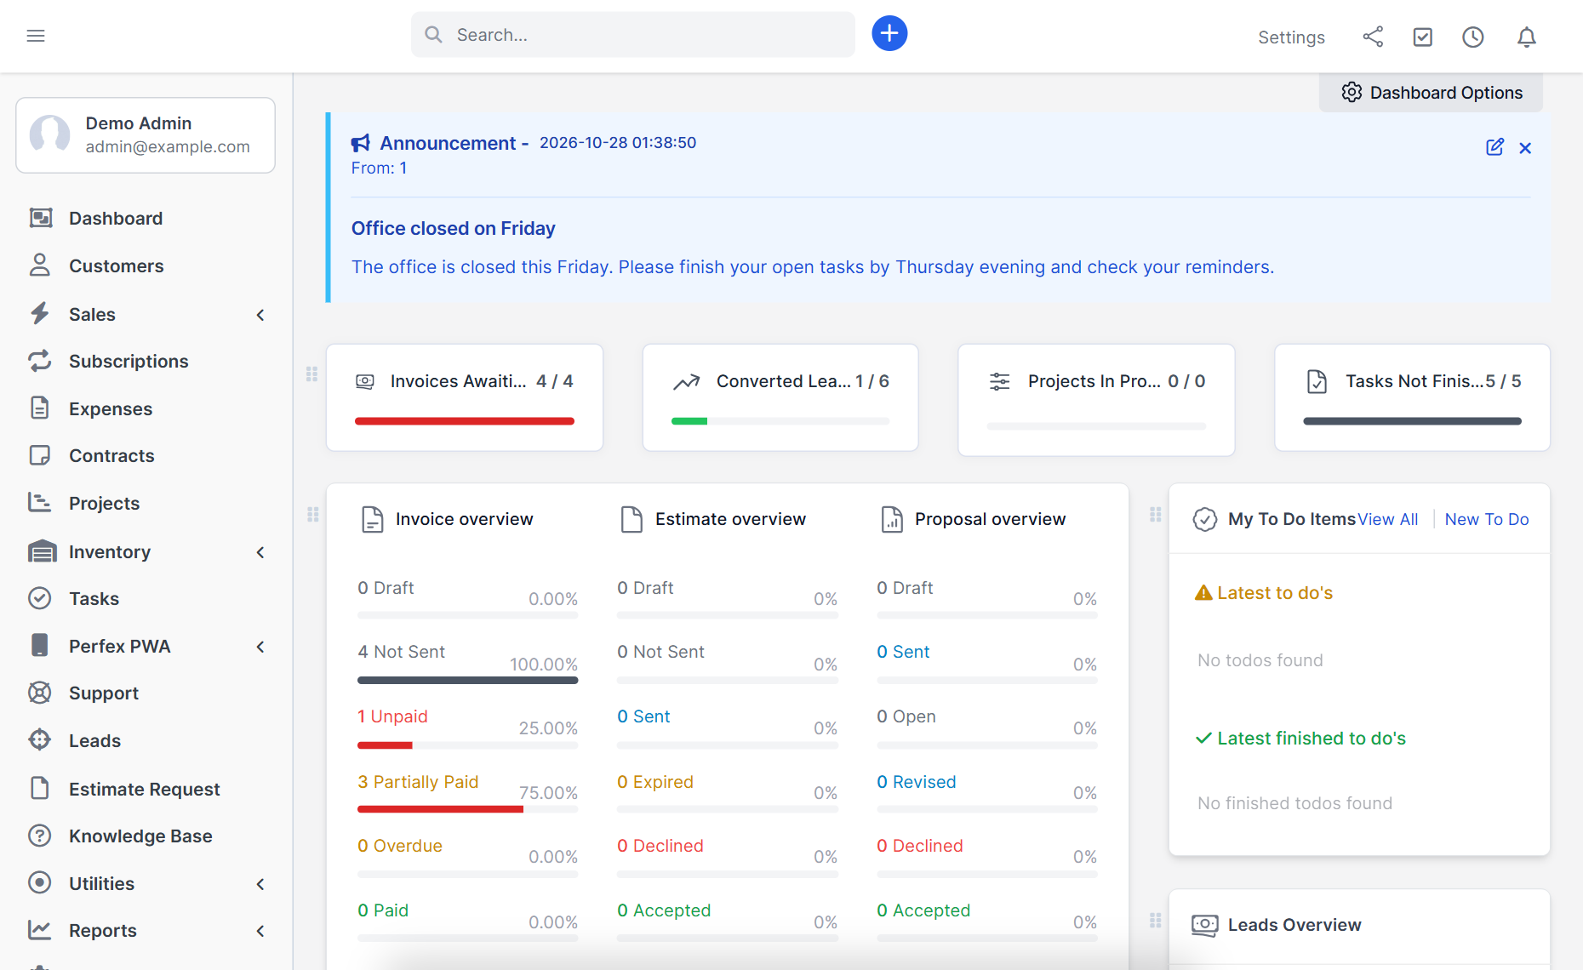Viewport: 1583px width, 970px height.
Task: Dismiss the announcement banner
Action: pyautogui.click(x=1525, y=148)
